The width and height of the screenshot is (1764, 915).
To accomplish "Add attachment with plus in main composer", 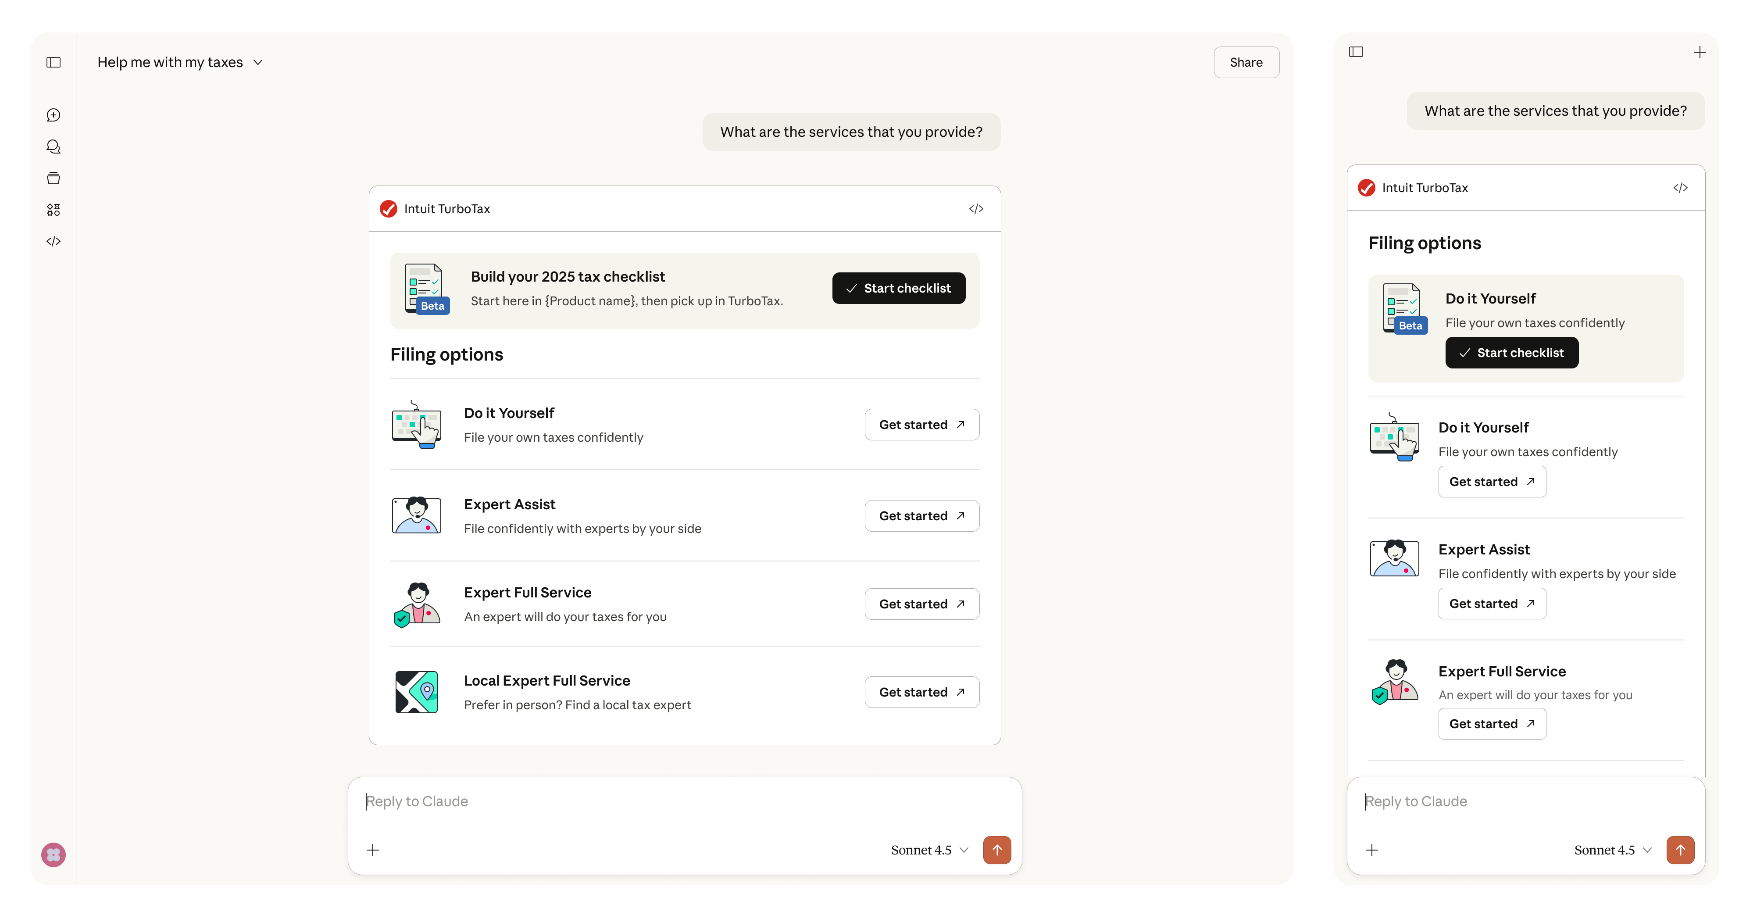I will (372, 850).
